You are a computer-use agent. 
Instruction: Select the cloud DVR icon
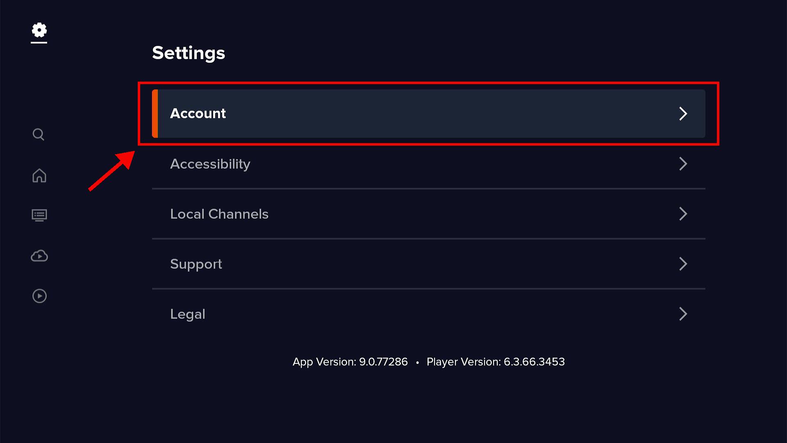coord(39,256)
